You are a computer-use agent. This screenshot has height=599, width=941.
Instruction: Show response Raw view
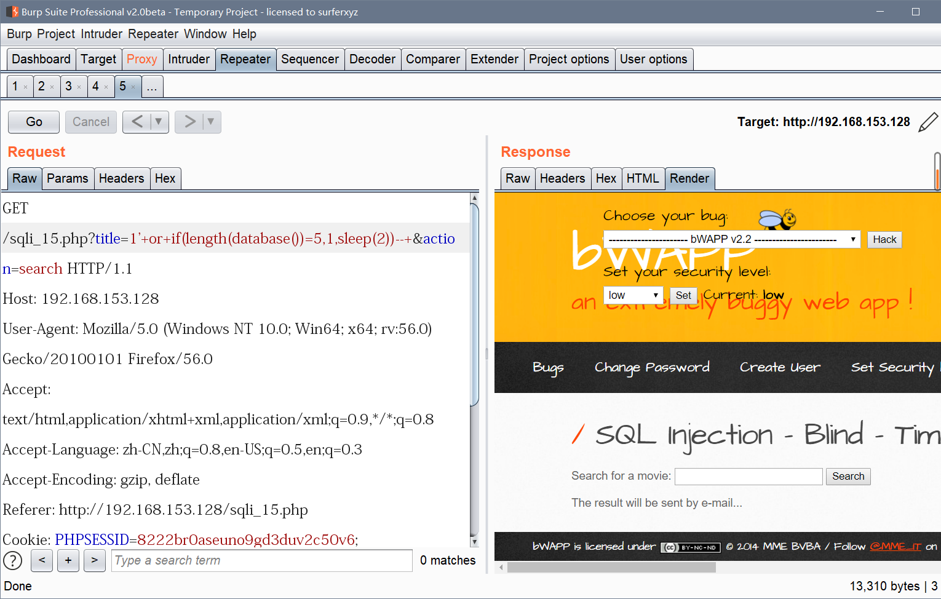click(518, 178)
